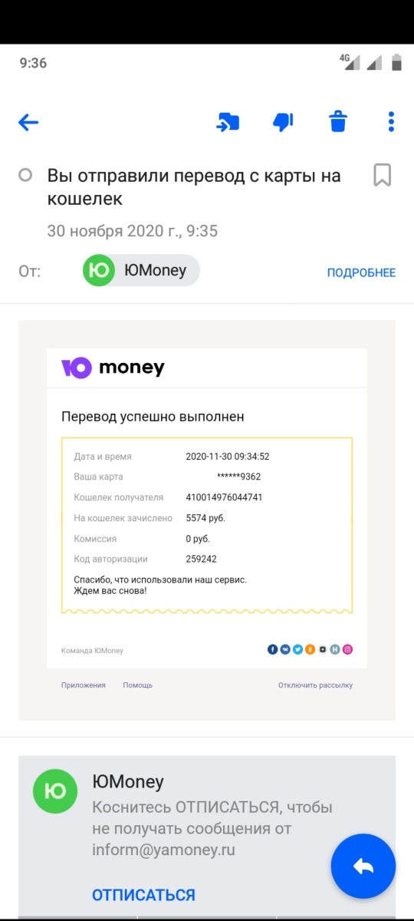Open the Odnoklassniki orange icon

click(x=310, y=649)
